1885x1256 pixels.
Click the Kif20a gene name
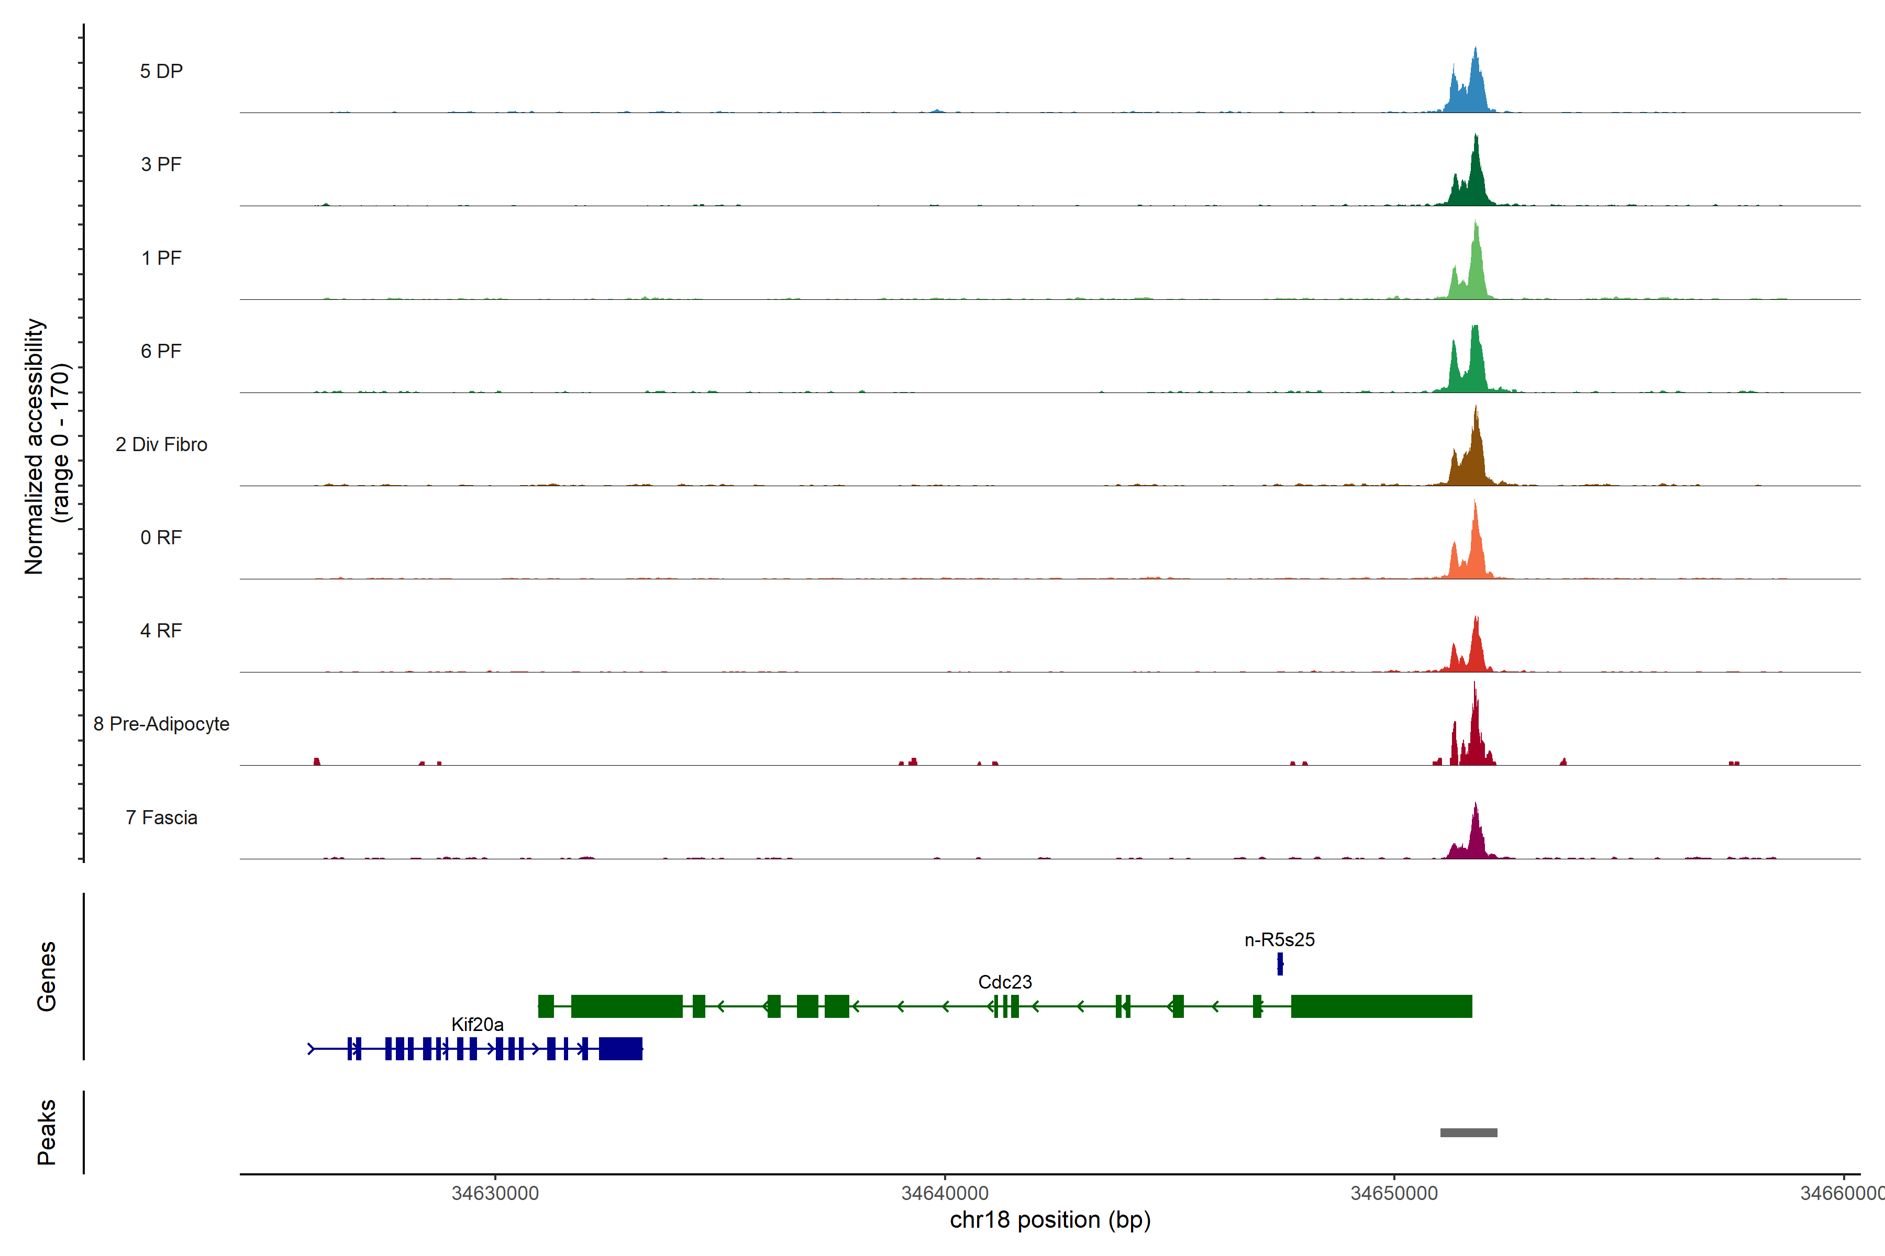click(x=477, y=1025)
